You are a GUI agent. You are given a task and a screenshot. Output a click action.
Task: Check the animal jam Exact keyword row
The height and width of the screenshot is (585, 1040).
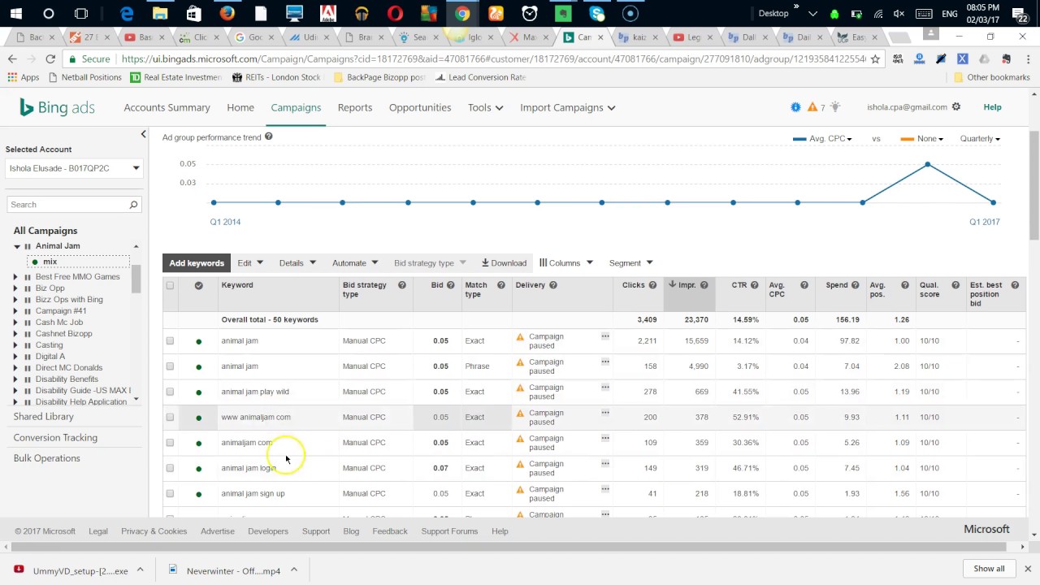(x=170, y=341)
